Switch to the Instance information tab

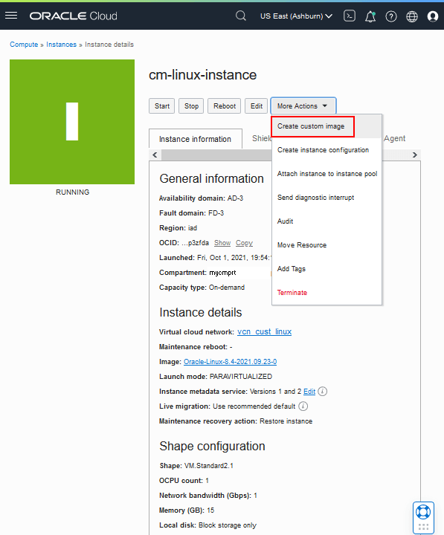(x=196, y=139)
